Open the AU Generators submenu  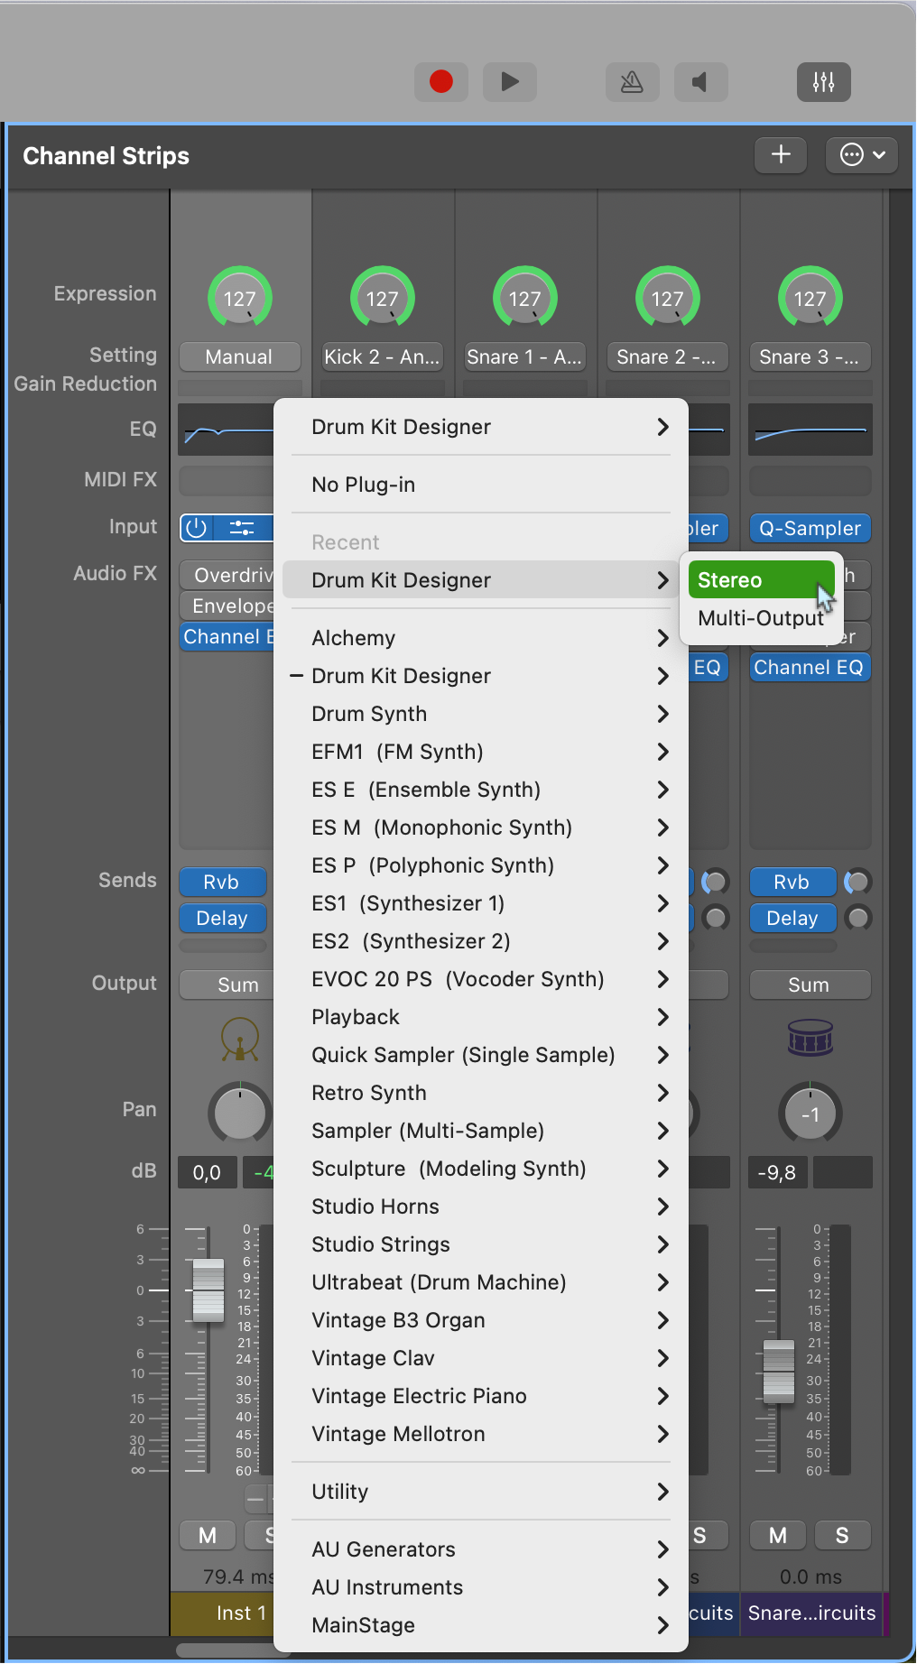tap(481, 1549)
